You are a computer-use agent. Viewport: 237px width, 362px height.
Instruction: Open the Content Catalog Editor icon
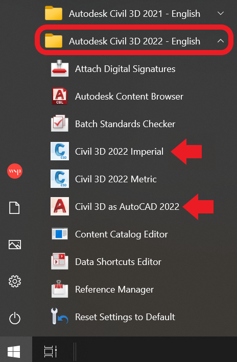(60, 234)
